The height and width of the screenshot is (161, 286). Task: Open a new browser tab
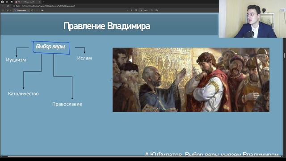44,2
